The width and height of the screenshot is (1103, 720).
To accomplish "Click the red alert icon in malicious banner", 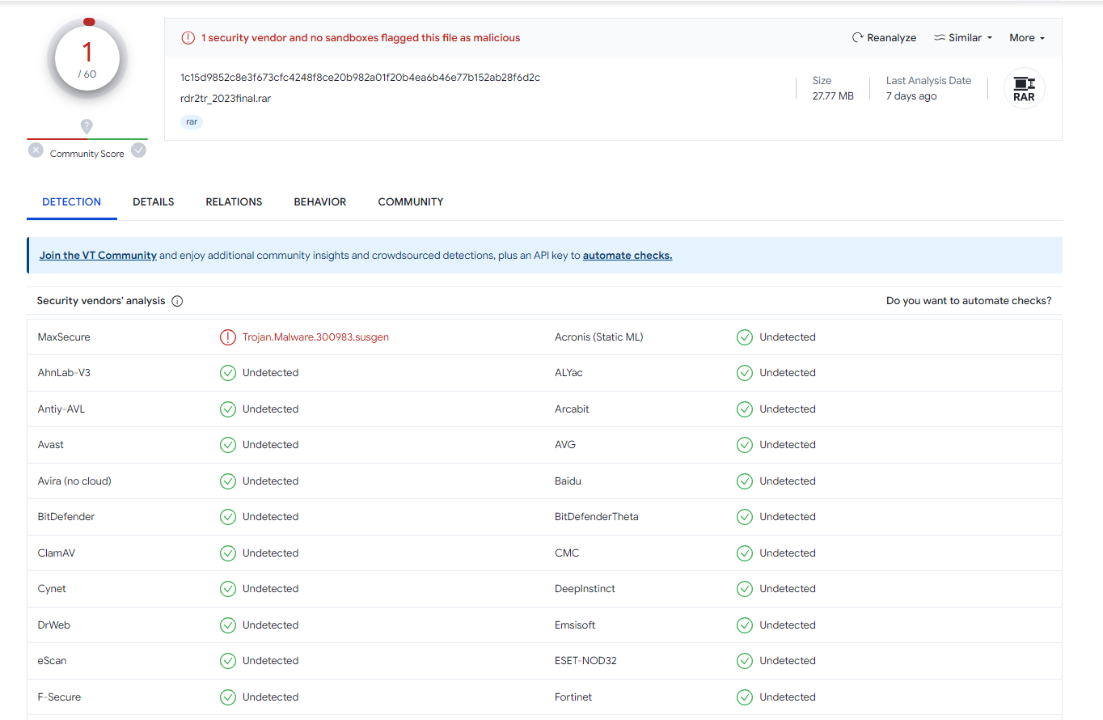I will (x=188, y=38).
